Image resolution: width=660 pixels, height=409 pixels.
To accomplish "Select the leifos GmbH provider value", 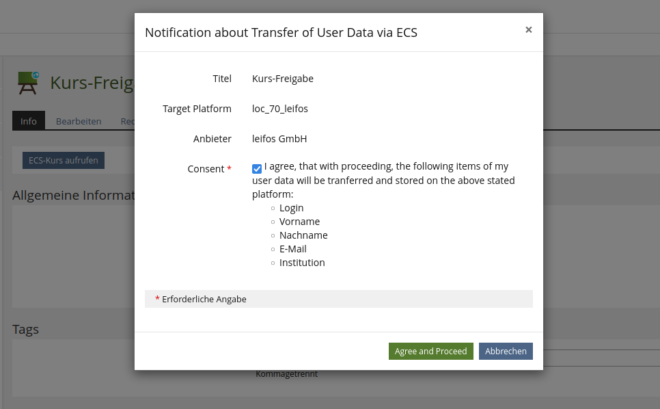I will (279, 139).
